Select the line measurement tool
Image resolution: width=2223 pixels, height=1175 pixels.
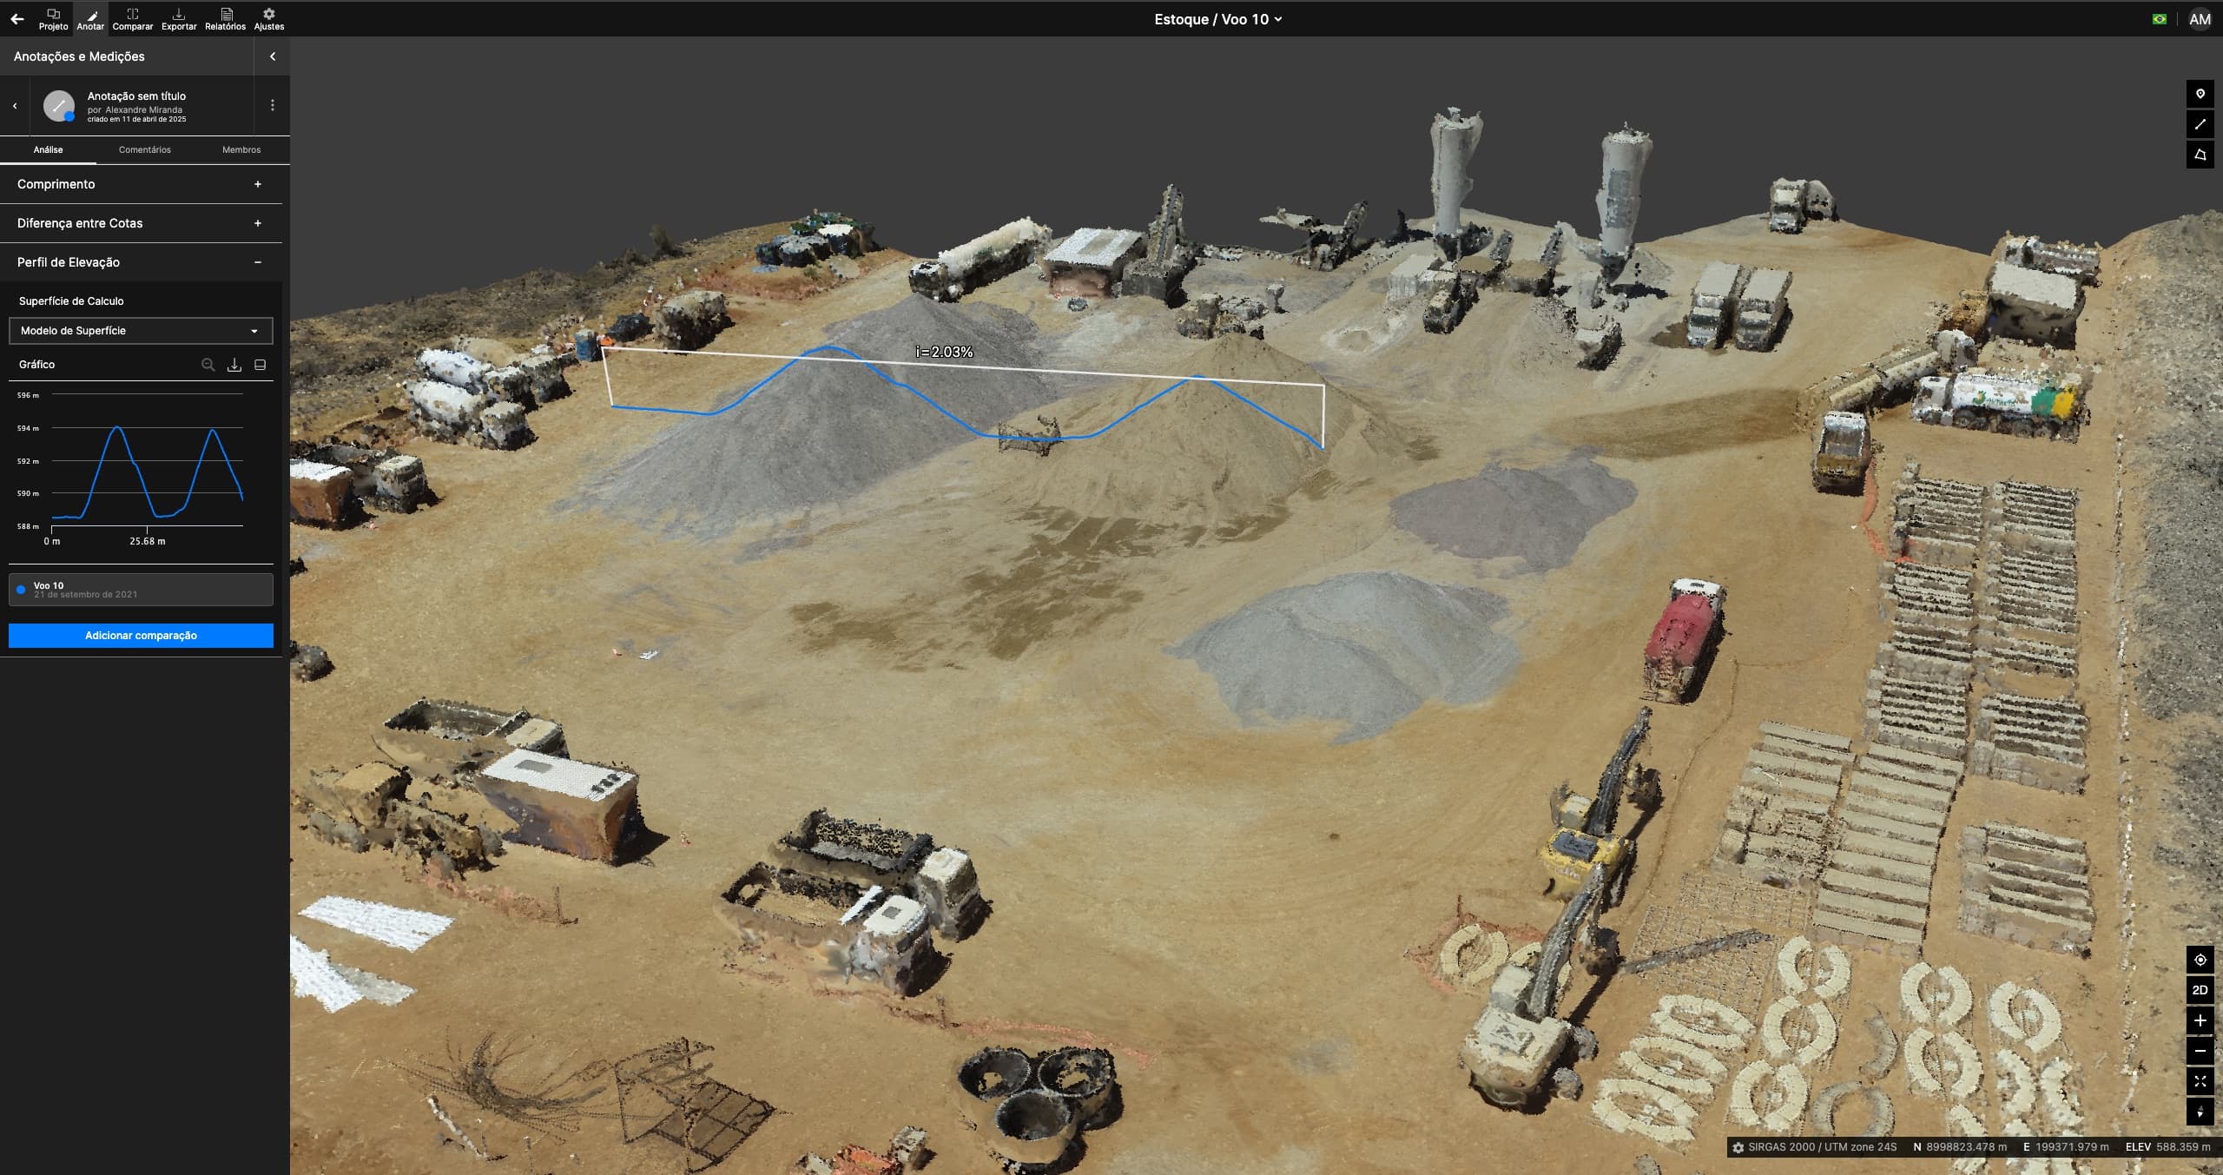2201,124
